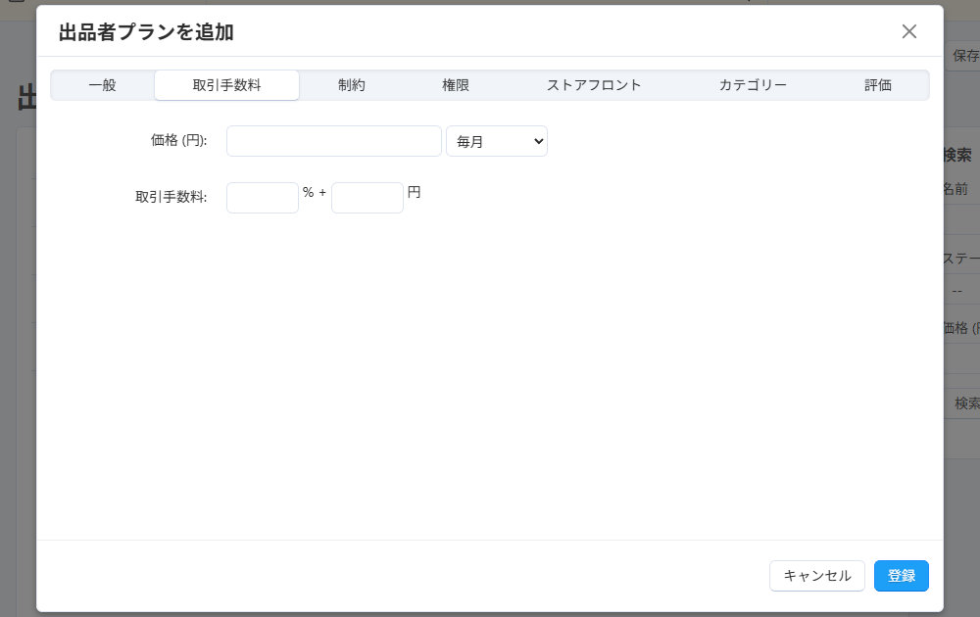This screenshot has width=980, height=617.
Task: Open the ストアフロント tab
Action: (594, 85)
